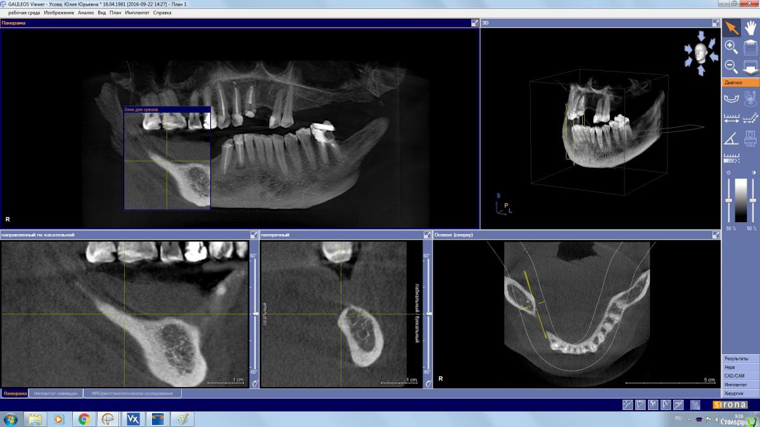Select the arrow pointer tool

pos(731,28)
